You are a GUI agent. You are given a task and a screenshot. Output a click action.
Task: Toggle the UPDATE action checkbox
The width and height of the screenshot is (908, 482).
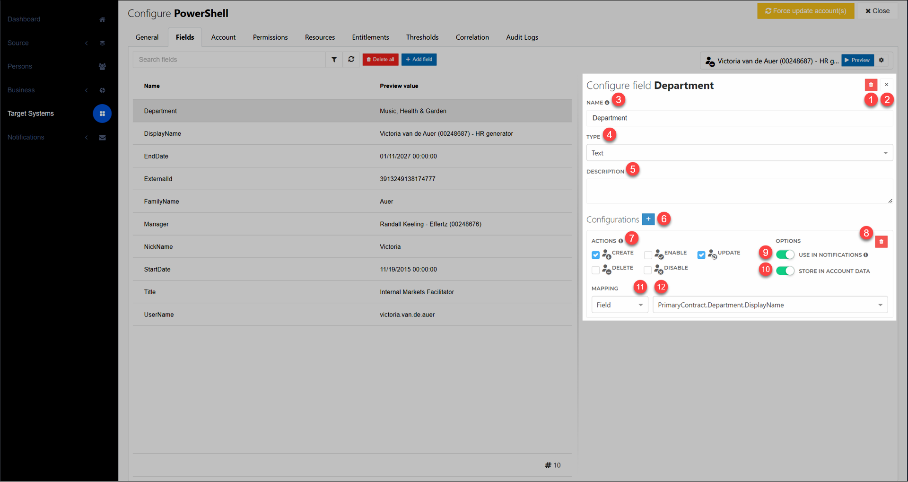pos(701,255)
